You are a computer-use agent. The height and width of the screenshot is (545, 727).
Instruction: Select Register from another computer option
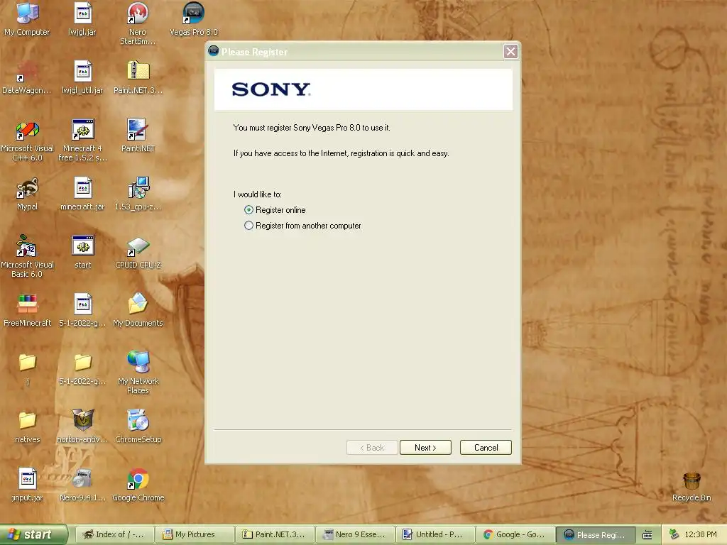coord(302,226)
